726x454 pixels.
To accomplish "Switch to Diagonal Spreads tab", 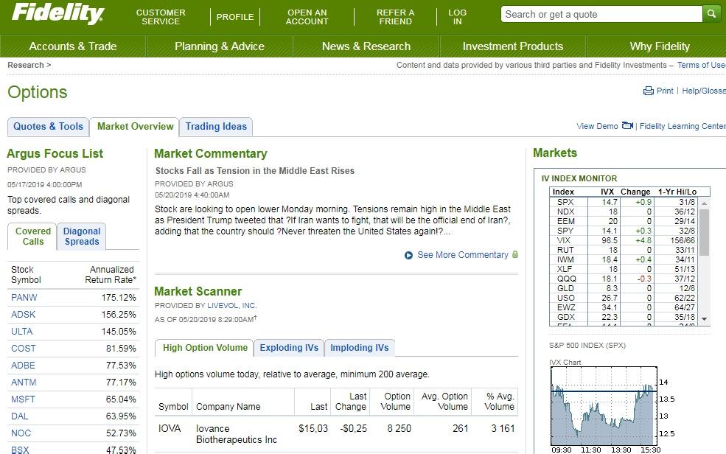I will click(x=82, y=236).
